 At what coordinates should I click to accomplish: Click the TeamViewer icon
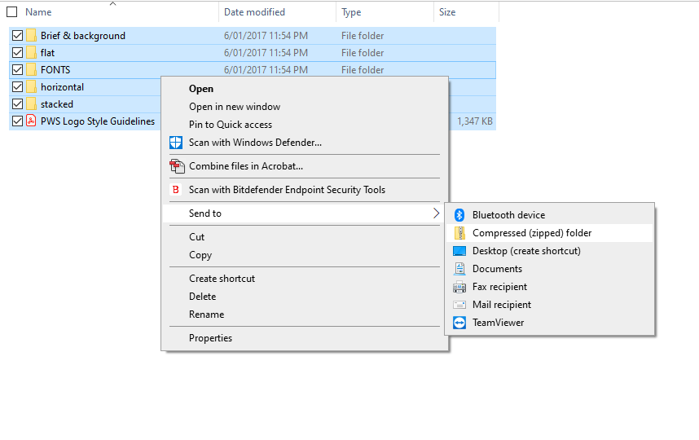459,323
